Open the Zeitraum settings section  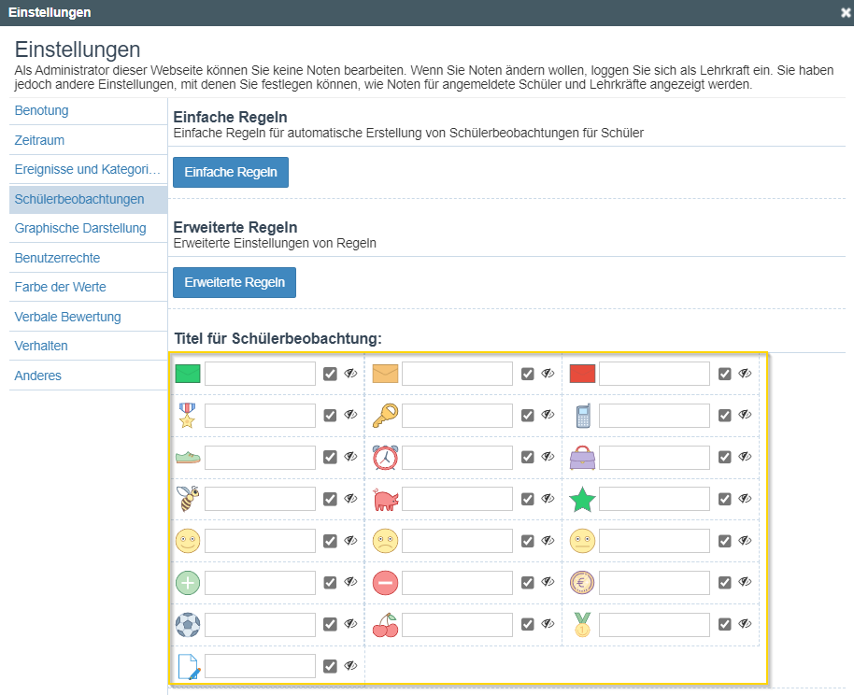39,140
